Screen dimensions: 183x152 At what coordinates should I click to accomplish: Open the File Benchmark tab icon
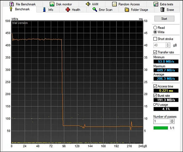point(12,4)
